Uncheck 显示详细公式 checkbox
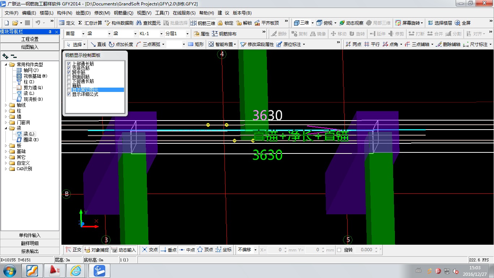Screen dimensions: 494x278 [x=69, y=94]
